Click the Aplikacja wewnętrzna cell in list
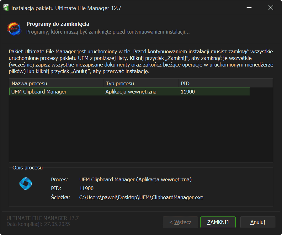Image resolution: width=282 pixels, height=235 pixels. (131, 92)
